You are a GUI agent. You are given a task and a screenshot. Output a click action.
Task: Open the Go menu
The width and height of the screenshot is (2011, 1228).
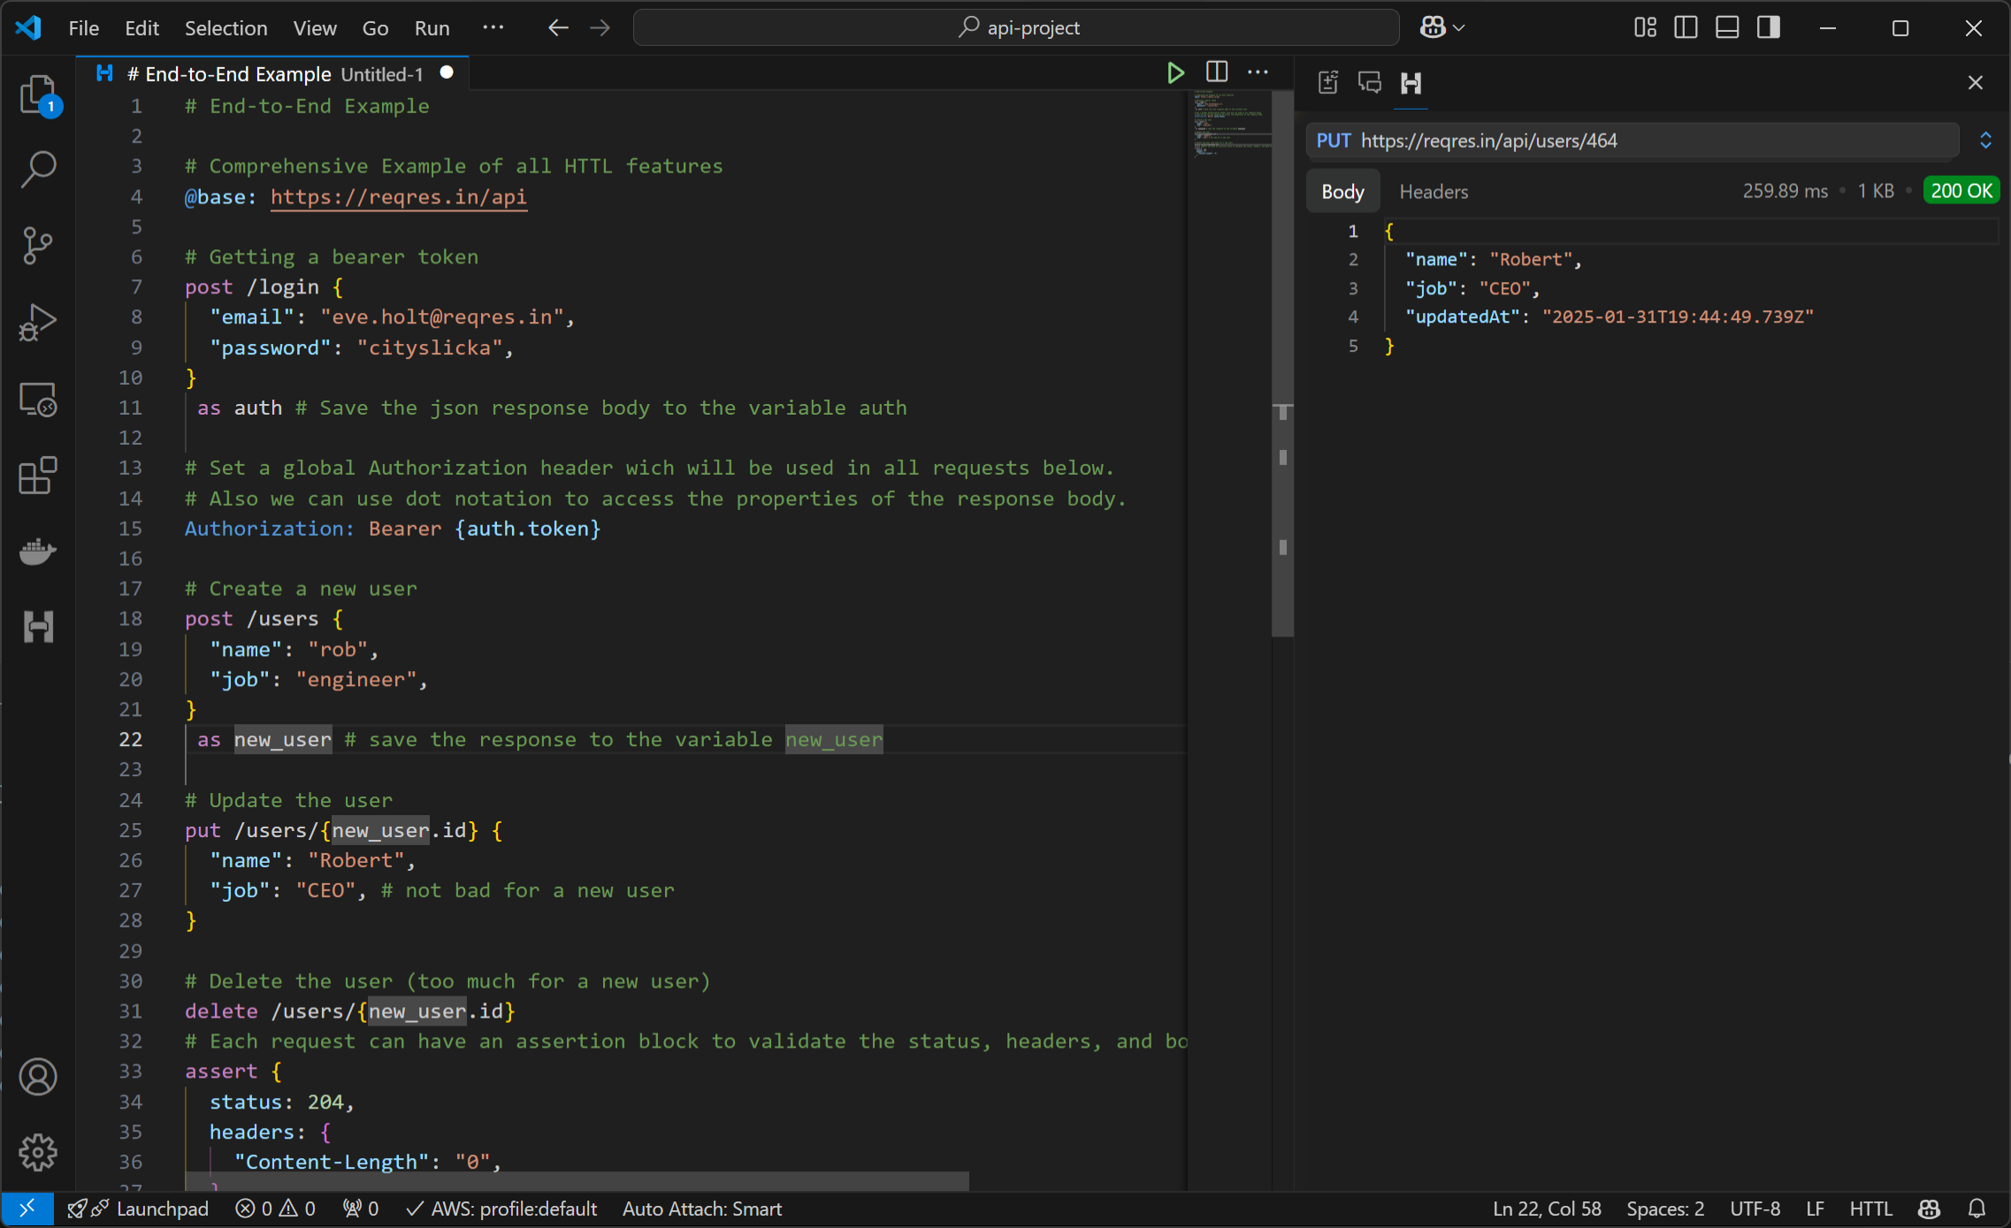point(375,27)
